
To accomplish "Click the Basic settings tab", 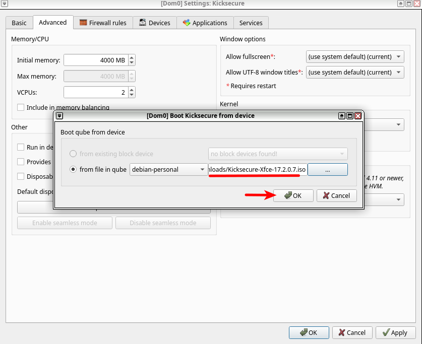I will 19,23.
